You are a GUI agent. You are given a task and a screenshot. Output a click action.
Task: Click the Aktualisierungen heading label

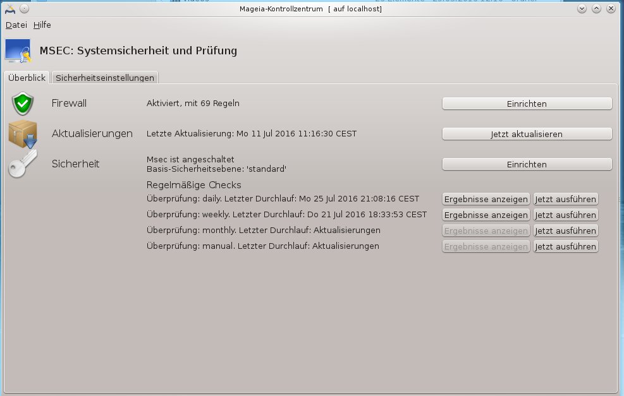92,134
